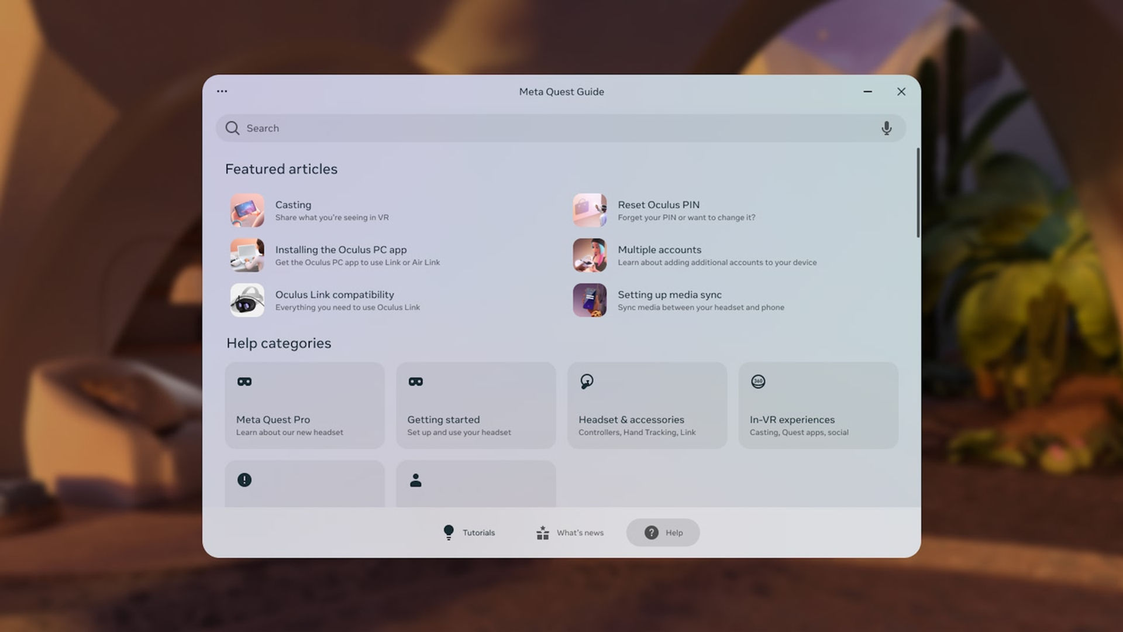1123x632 pixels.
Task: Switch to the Tutorials tab
Action: [x=469, y=533]
